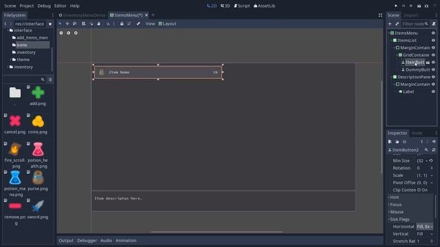Adjust the Rotation value stepper

(432, 168)
